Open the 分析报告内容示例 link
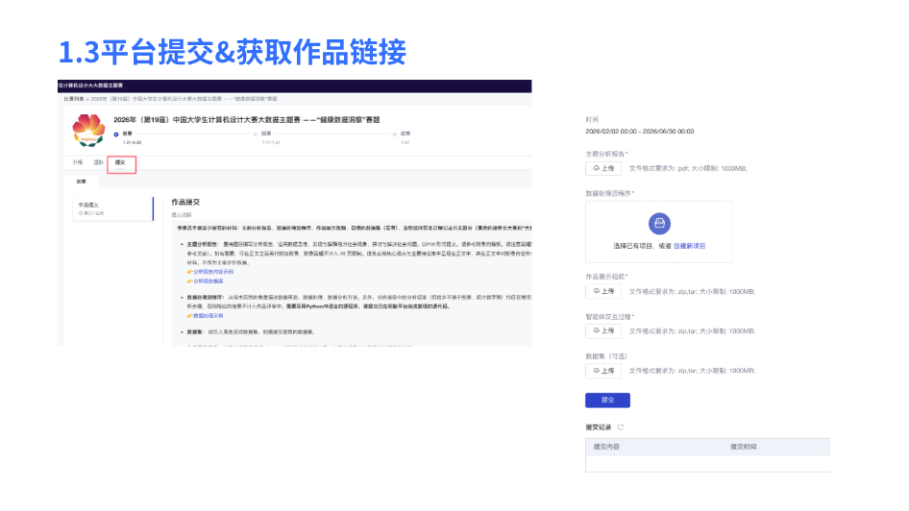Screen dimensions: 909x511 point(214,272)
